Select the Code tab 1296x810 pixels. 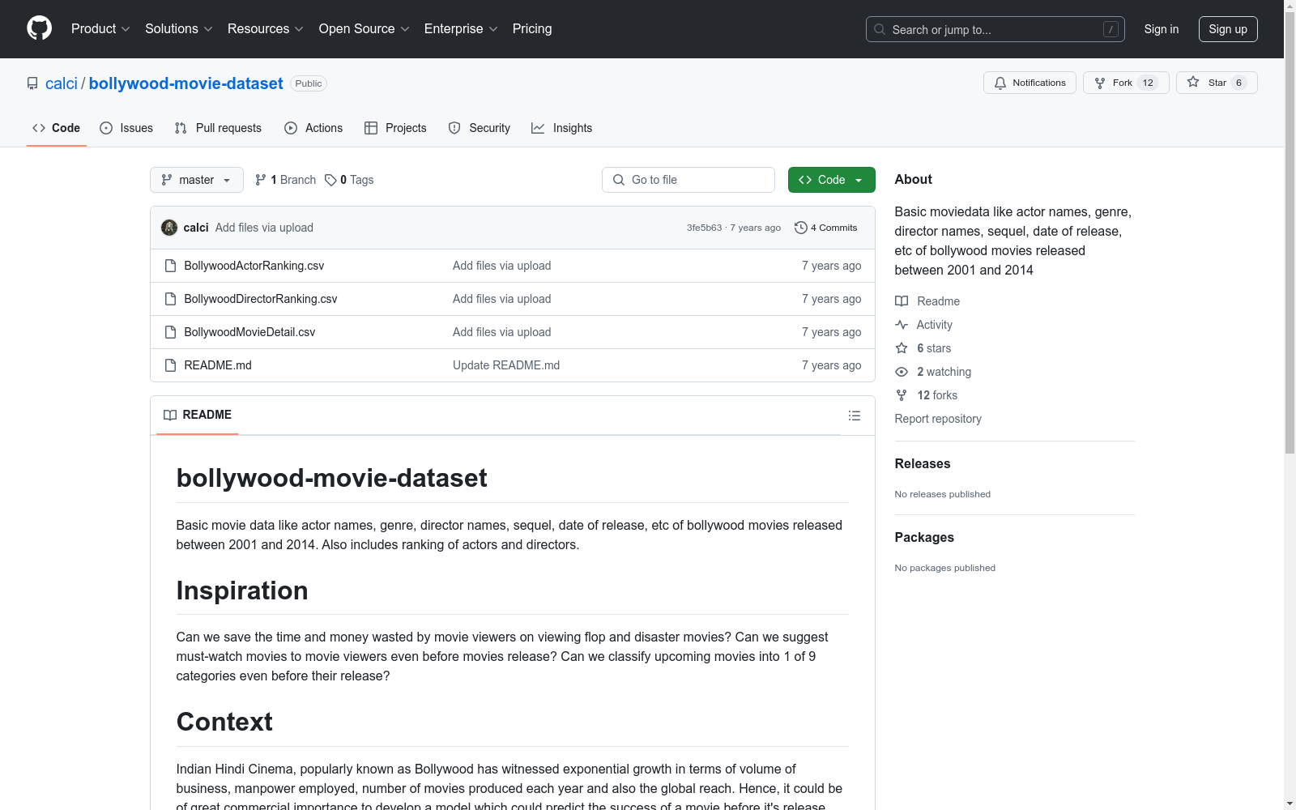(x=57, y=128)
